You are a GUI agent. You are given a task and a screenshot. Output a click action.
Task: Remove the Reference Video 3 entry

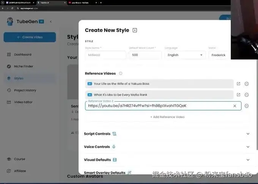(247, 106)
